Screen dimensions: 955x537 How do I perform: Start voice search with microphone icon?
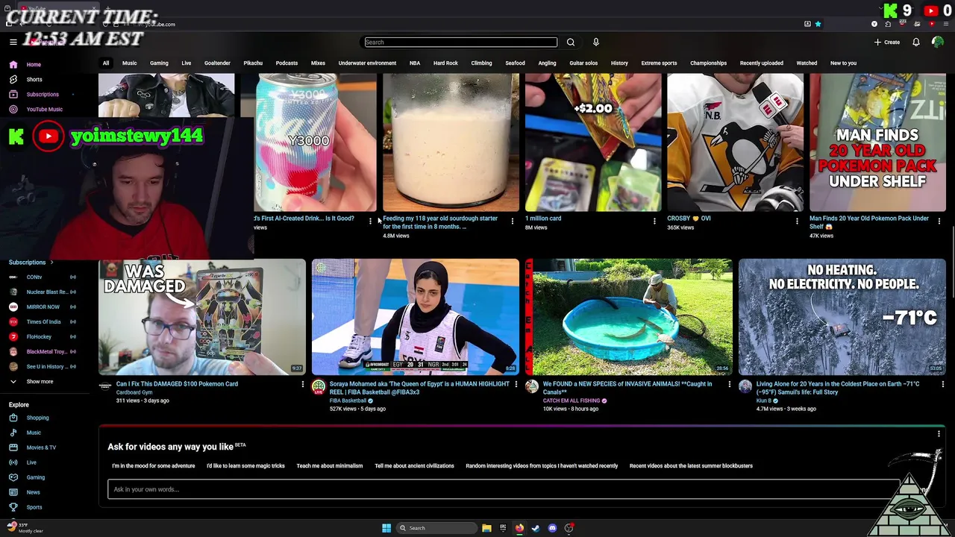(x=595, y=43)
